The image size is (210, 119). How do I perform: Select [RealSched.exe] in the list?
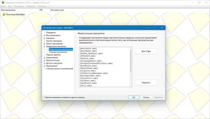point(89,68)
